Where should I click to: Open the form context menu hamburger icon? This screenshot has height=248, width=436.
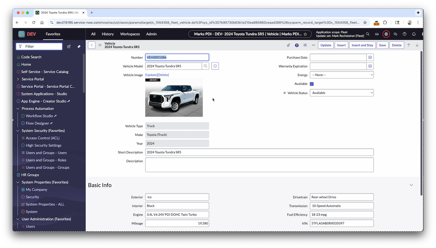pos(100,45)
